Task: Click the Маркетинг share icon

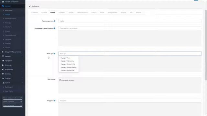Action: (3, 70)
